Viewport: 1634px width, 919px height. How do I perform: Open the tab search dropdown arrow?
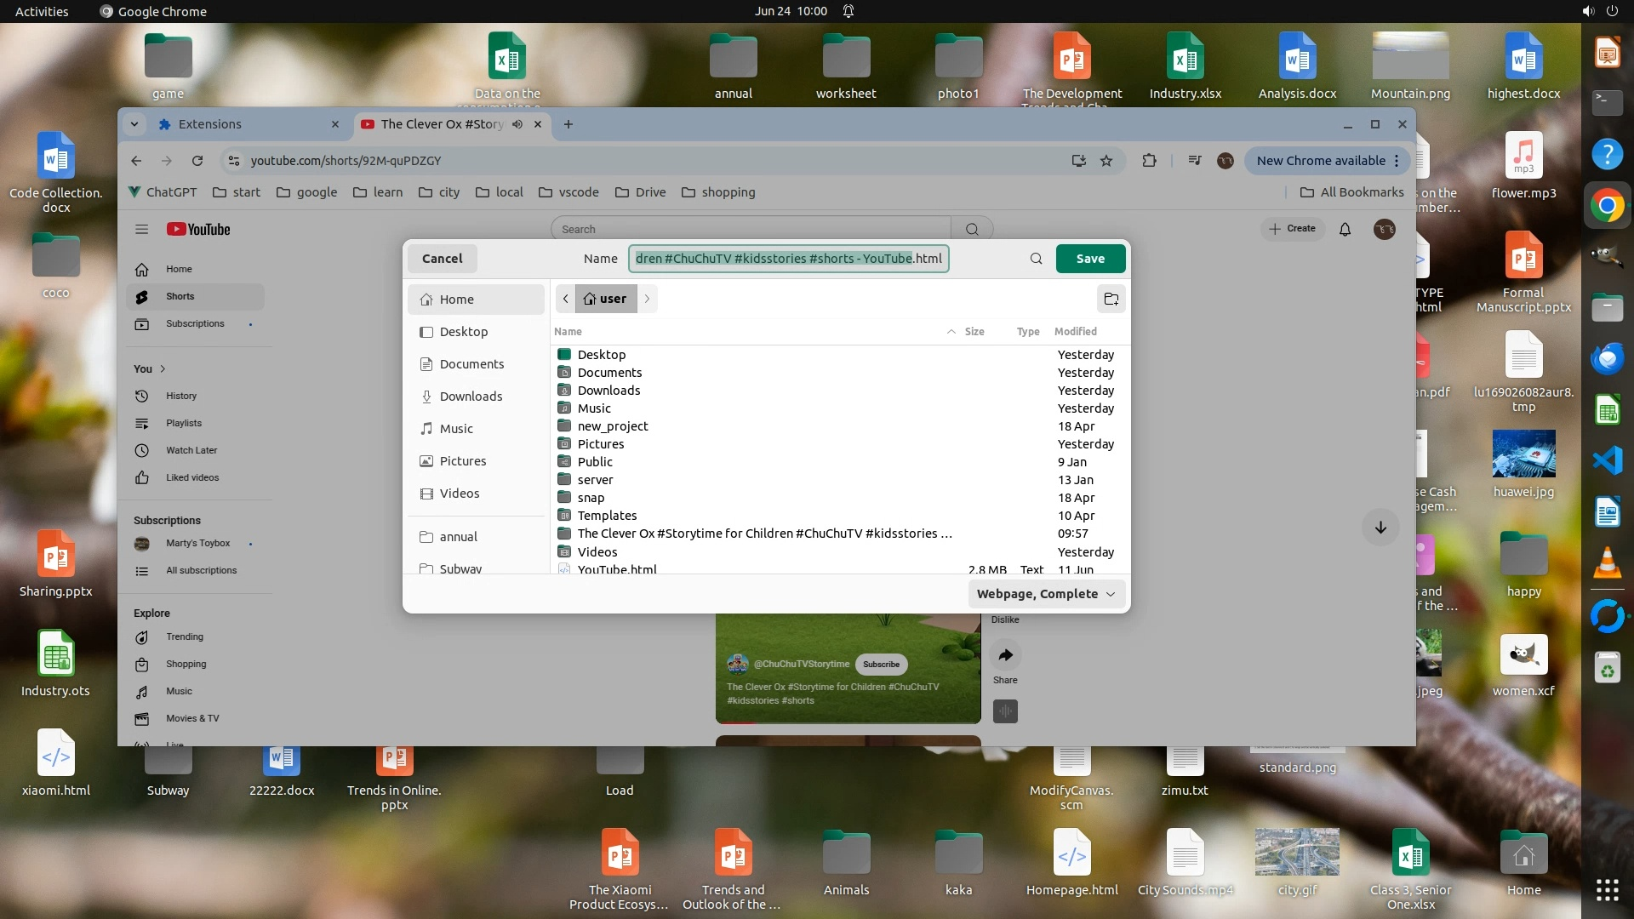pyautogui.click(x=134, y=124)
